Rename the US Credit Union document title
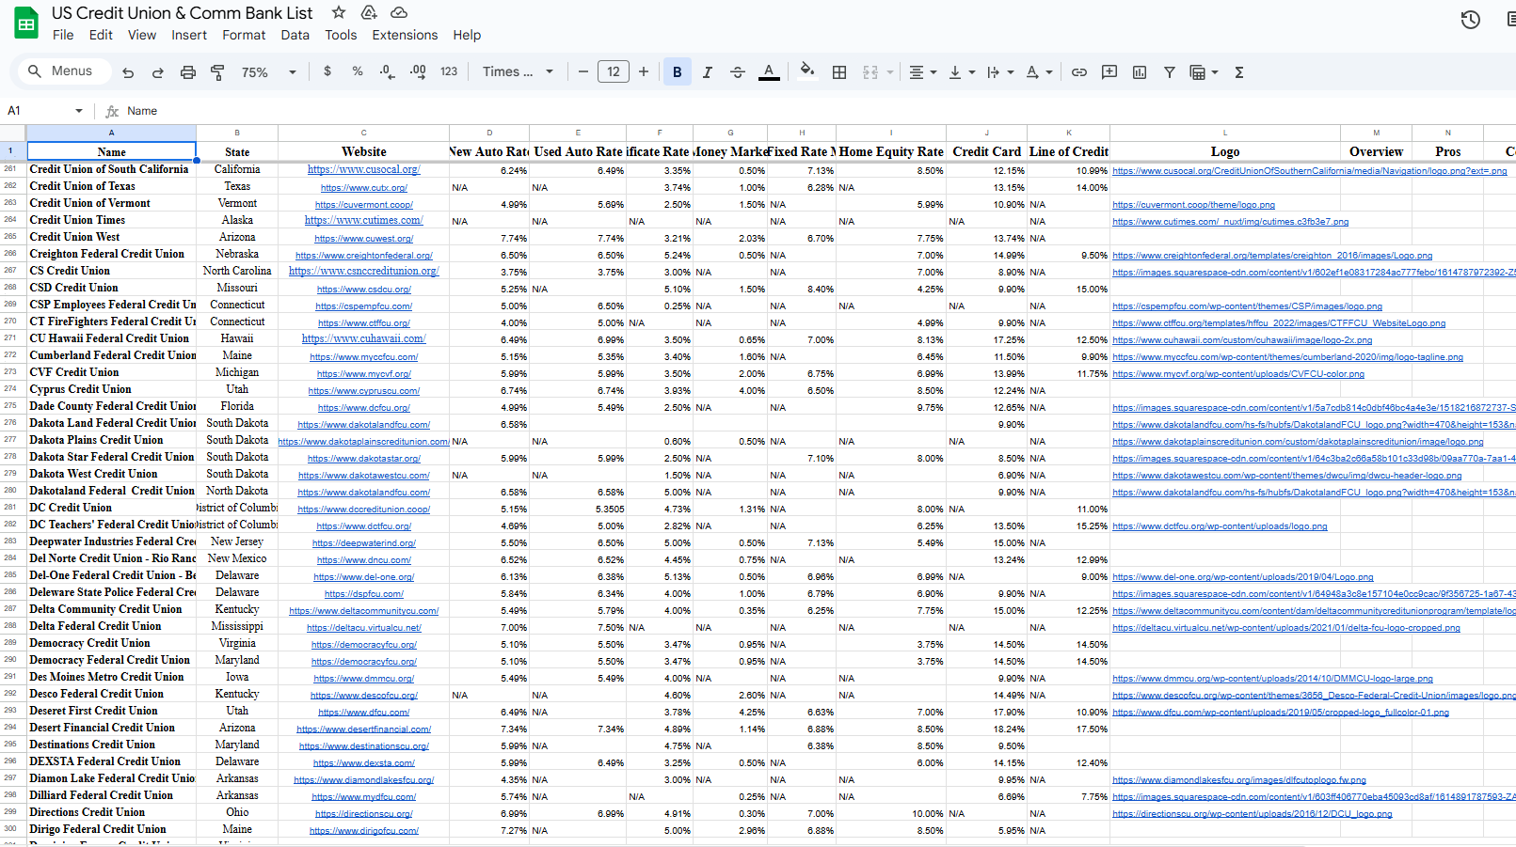This screenshot has height=847, width=1516. coord(182,13)
